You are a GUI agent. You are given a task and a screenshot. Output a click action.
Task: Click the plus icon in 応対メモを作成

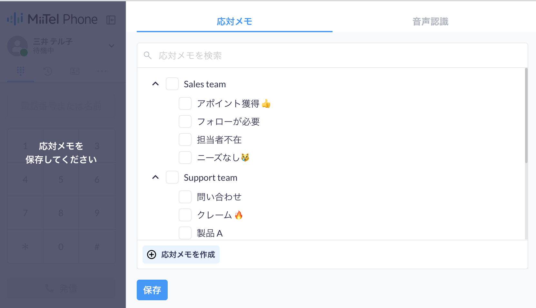(152, 255)
